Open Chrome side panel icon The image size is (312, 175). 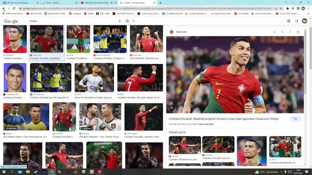point(298,9)
